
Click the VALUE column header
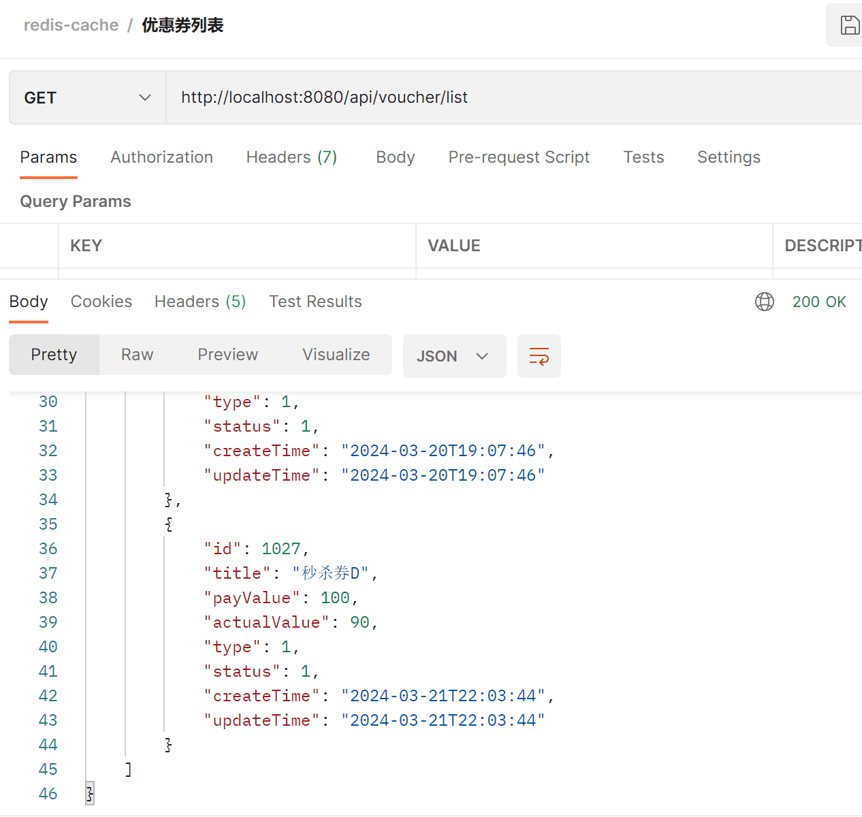coord(454,246)
